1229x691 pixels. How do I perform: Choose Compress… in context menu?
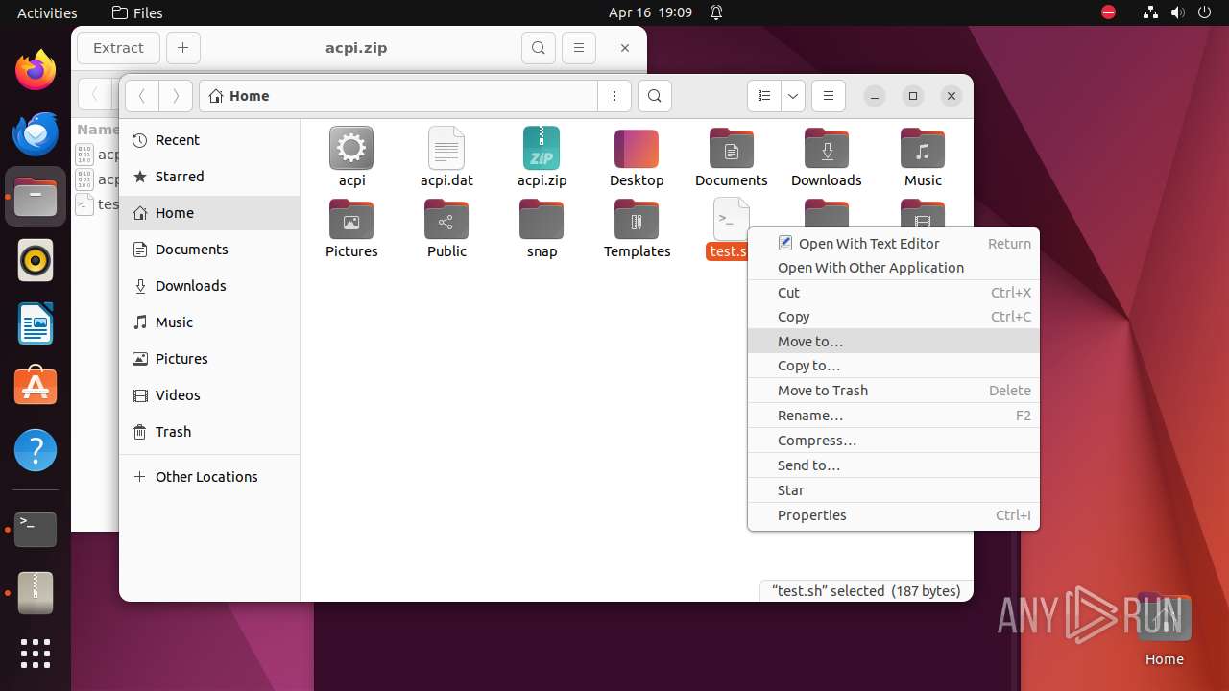pyautogui.click(x=893, y=441)
